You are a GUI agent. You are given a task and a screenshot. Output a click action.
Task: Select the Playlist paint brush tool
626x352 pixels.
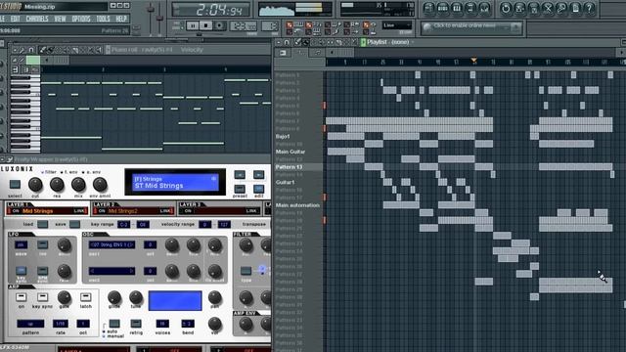(x=306, y=42)
